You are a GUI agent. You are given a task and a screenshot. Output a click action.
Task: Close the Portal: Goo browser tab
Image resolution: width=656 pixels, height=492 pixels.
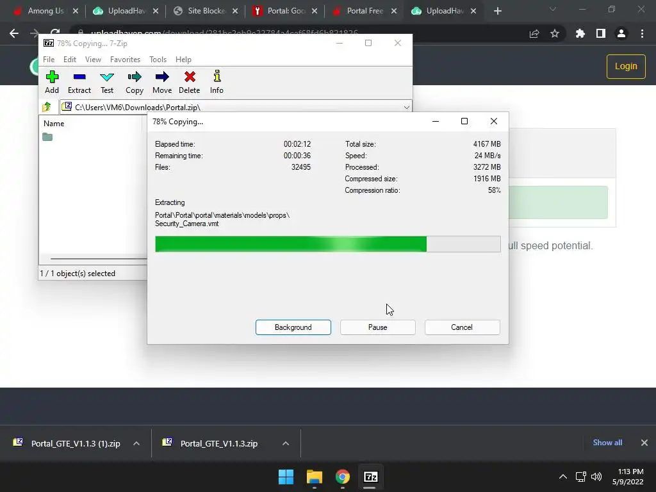pyautogui.click(x=315, y=12)
